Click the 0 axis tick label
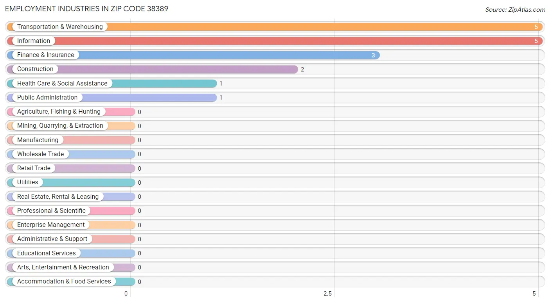Viewport: 550px width, 303px height. tap(126, 294)
